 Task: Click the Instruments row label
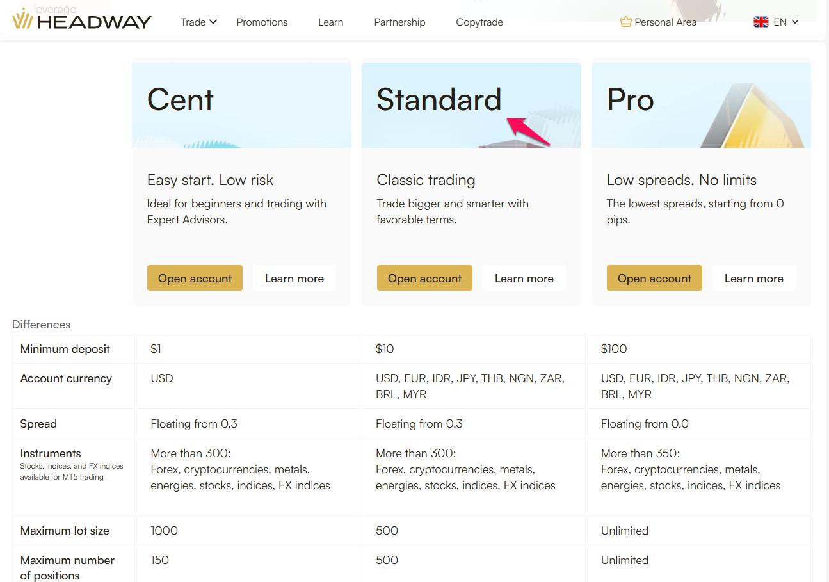(x=51, y=453)
